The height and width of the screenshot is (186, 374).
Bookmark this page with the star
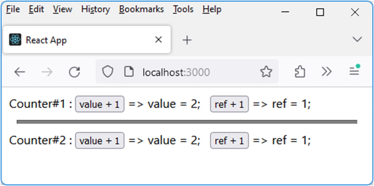tap(266, 72)
